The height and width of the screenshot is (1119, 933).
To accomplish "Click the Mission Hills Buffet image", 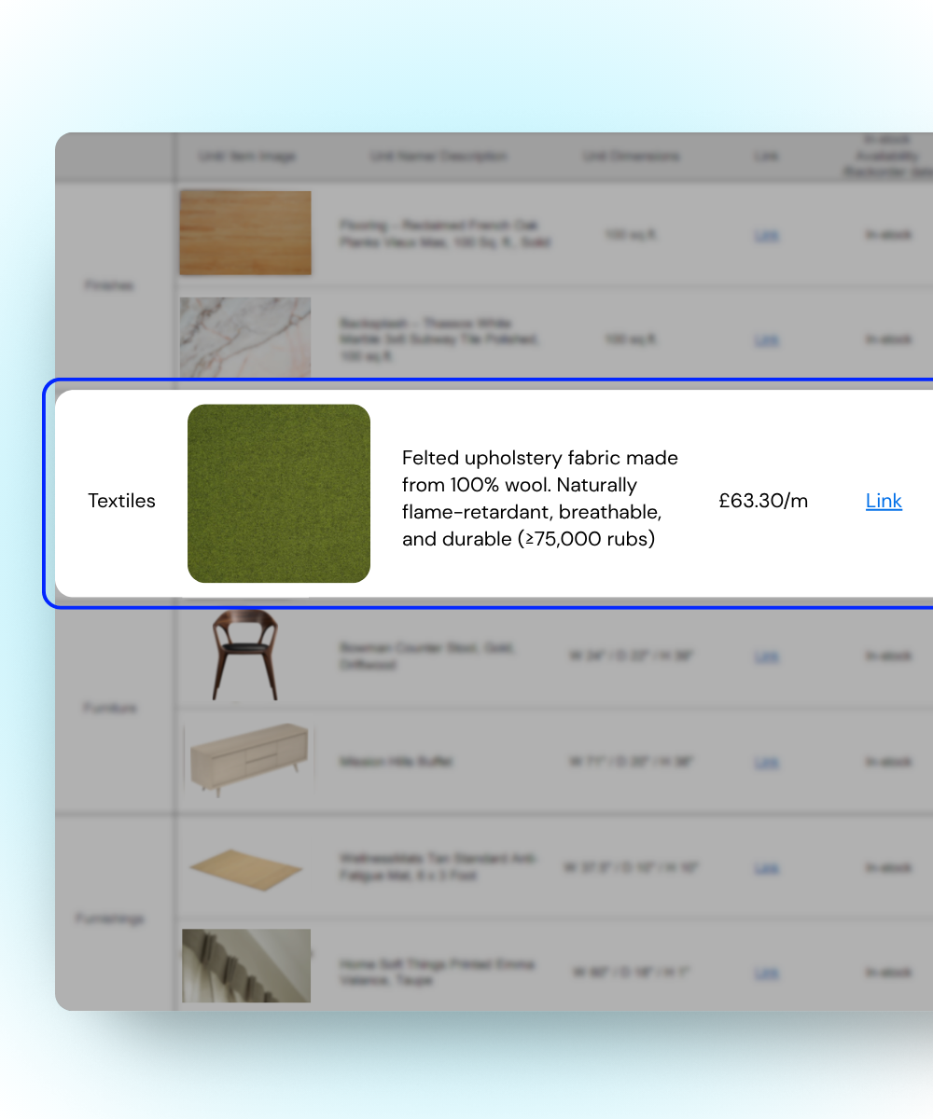I will (248, 759).
